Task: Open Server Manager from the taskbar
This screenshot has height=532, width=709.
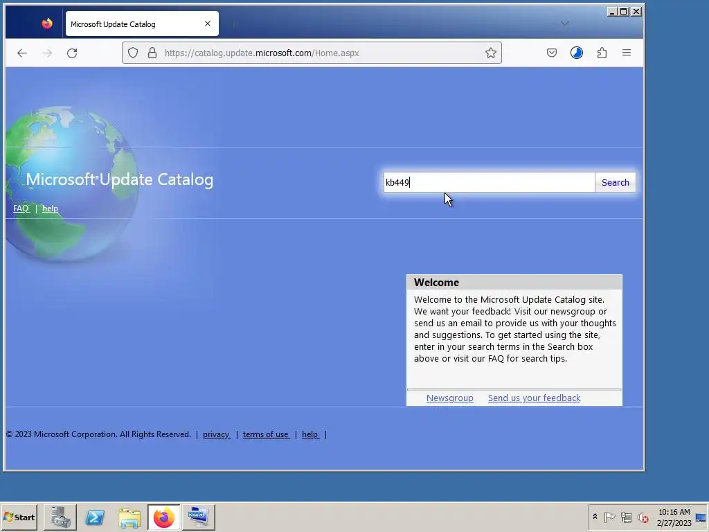Action: pyautogui.click(x=60, y=517)
